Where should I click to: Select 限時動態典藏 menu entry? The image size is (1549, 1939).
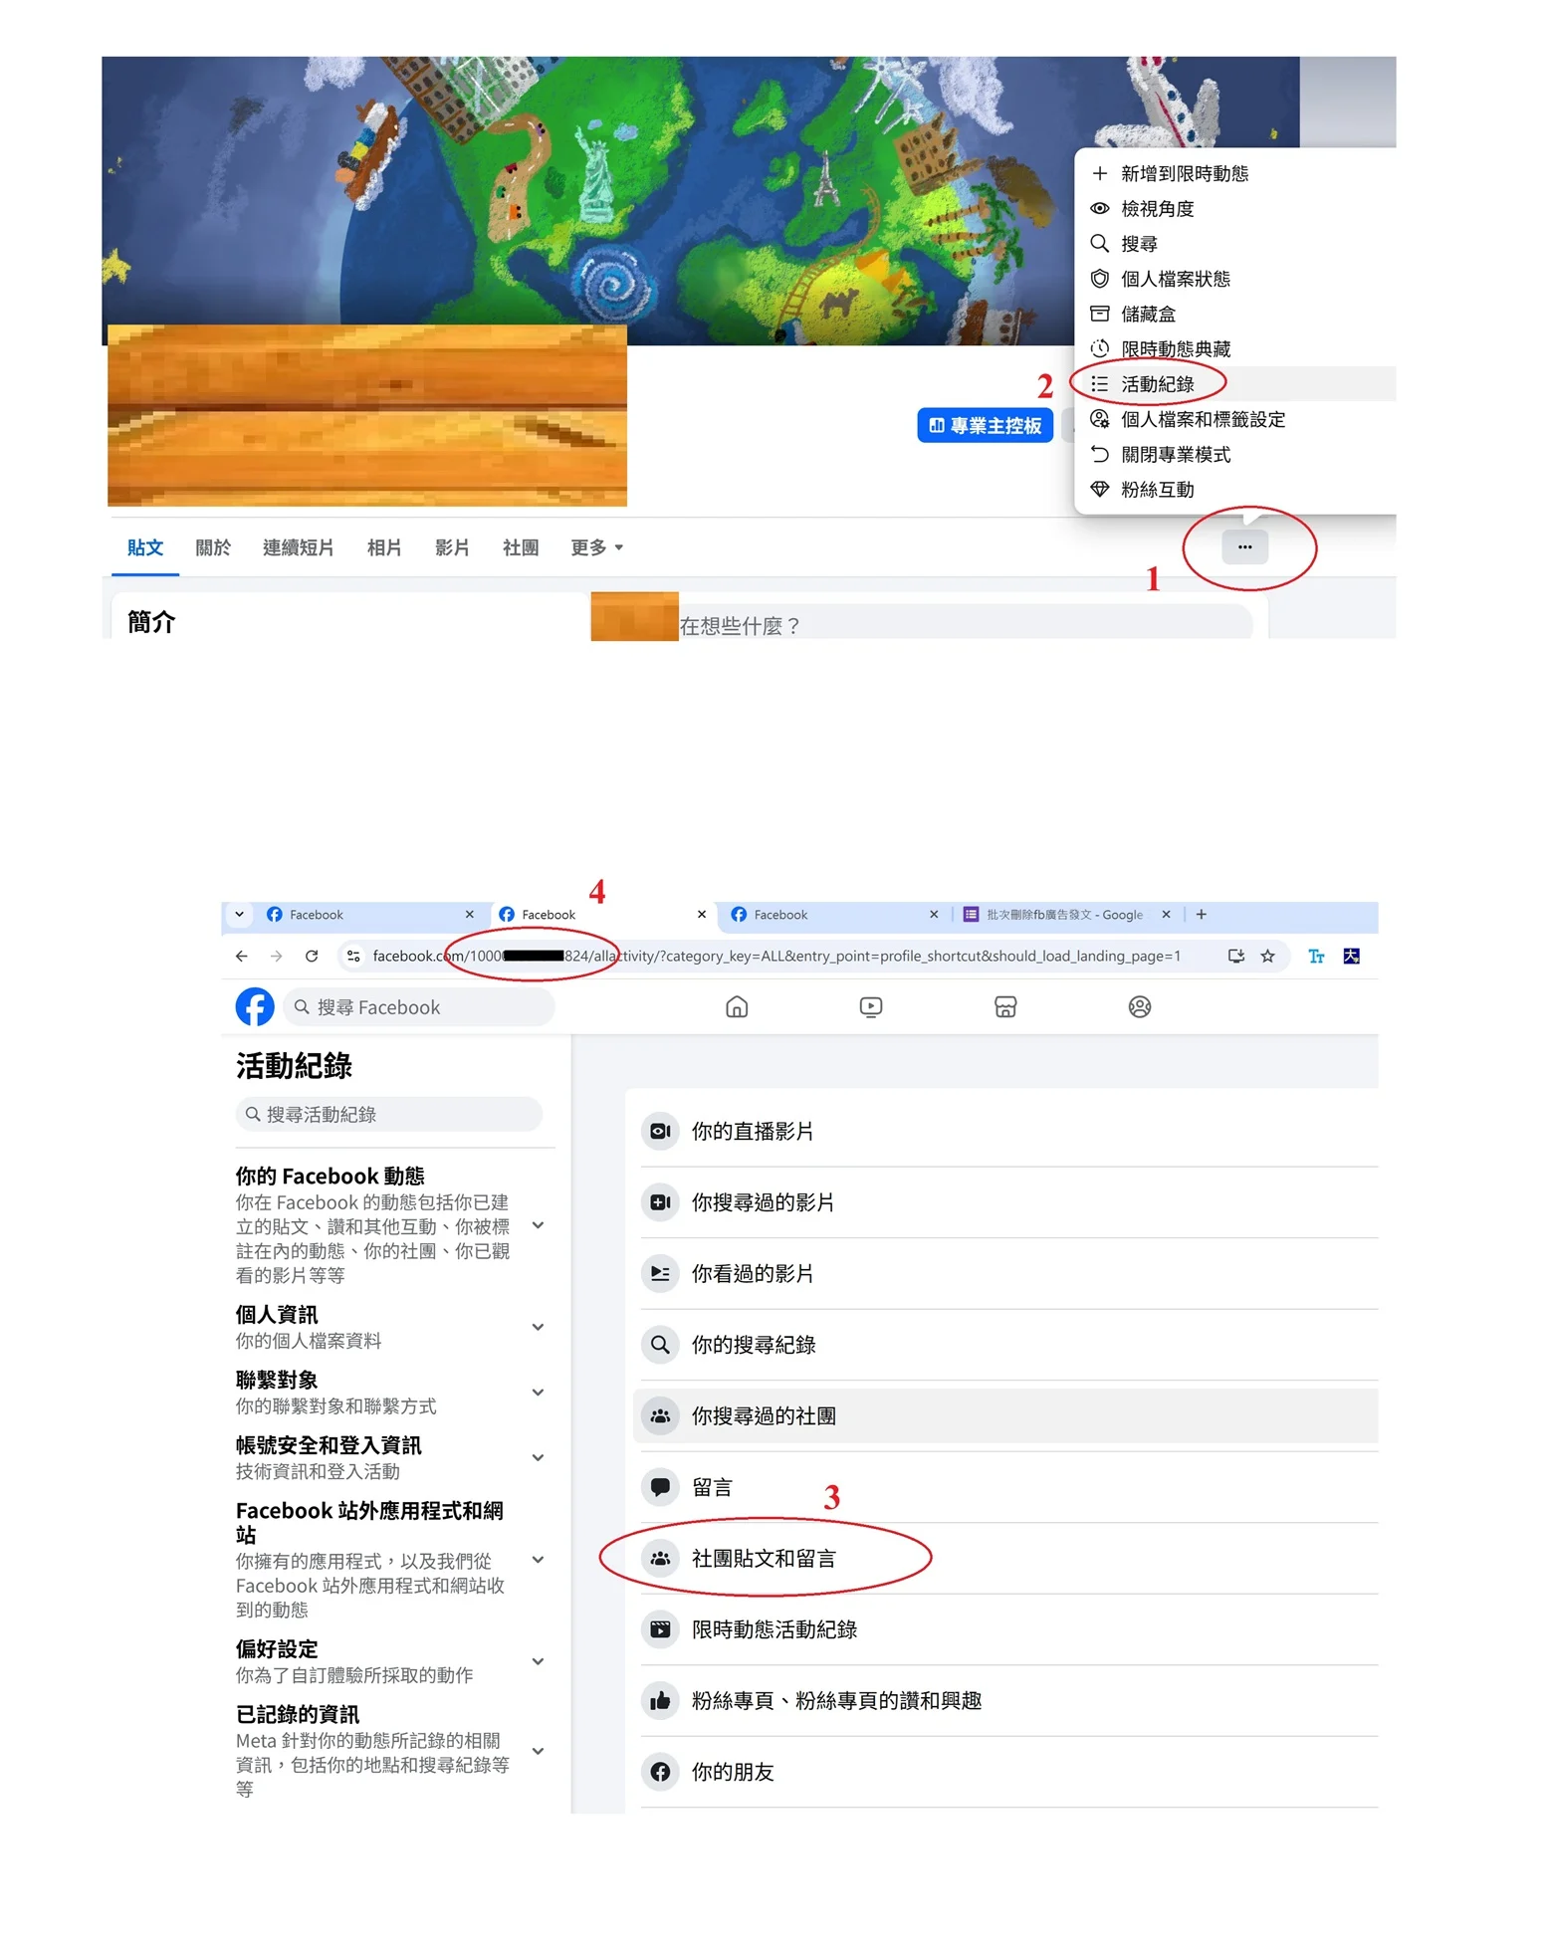pyautogui.click(x=1236, y=348)
